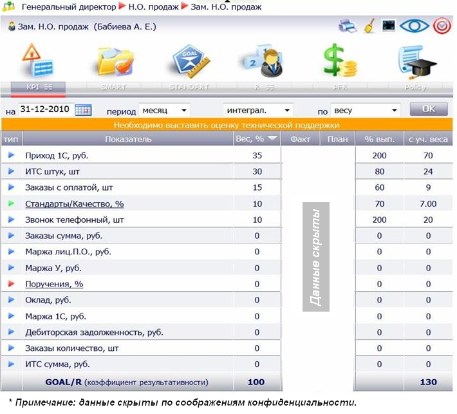Switch to the PFR tab
This screenshot has height=414, width=457.
click(x=340, y=87)
